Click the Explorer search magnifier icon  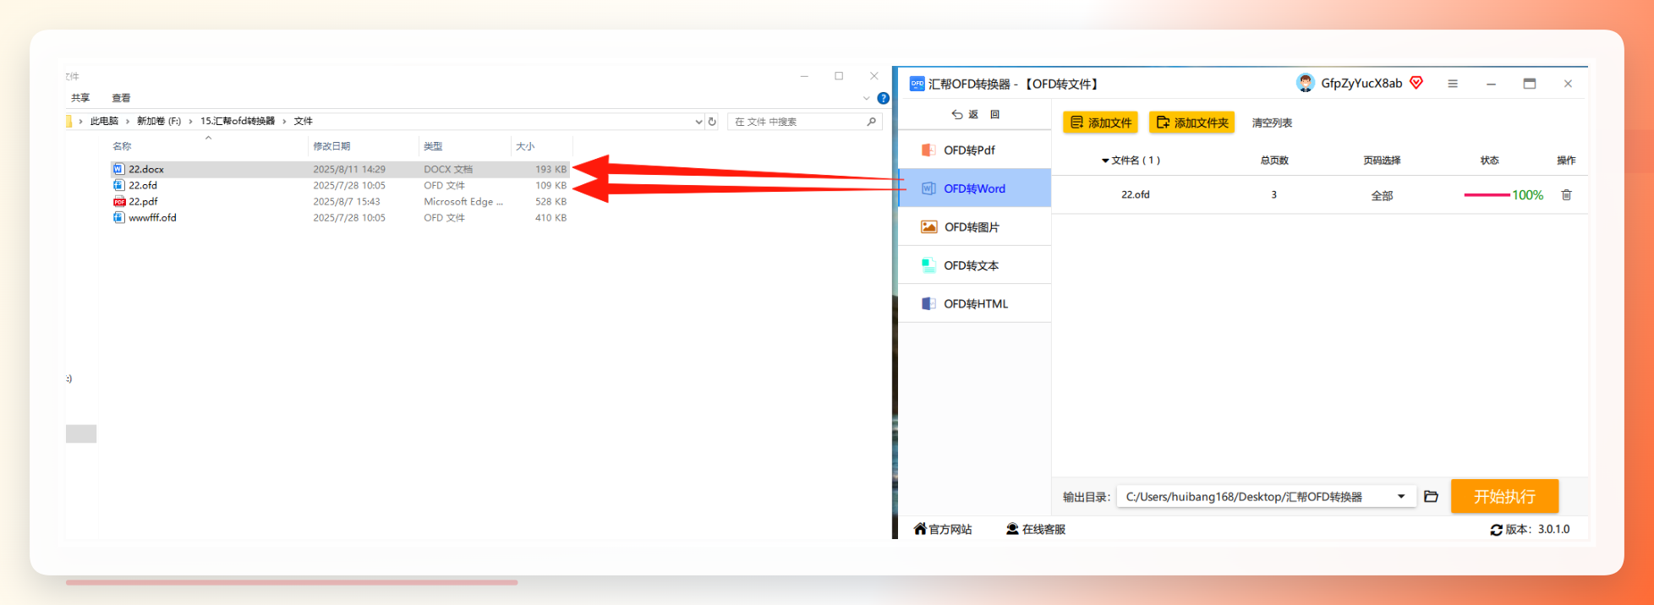point(871,122)
